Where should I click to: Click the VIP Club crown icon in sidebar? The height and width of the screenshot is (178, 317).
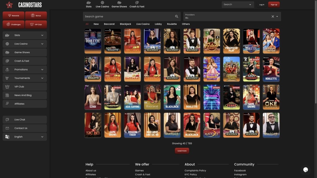(x=7, y=87)
